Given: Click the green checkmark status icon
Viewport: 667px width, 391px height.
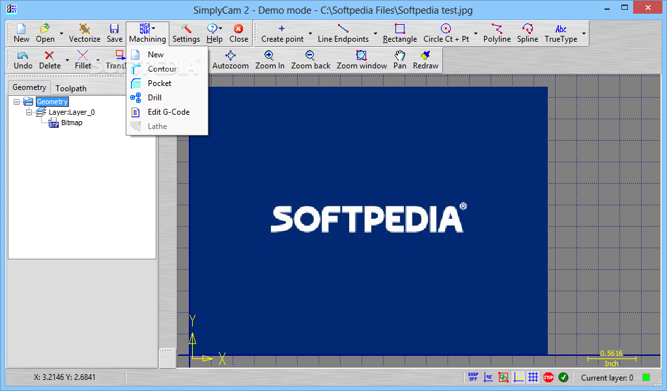Looking at the screenshot, I should point(563,377).
